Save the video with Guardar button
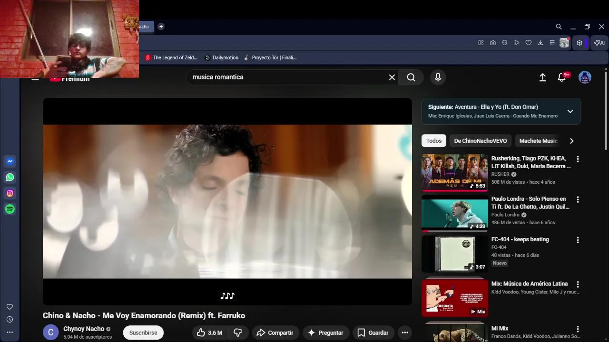 pyautogui.click(x=373, y=332)
